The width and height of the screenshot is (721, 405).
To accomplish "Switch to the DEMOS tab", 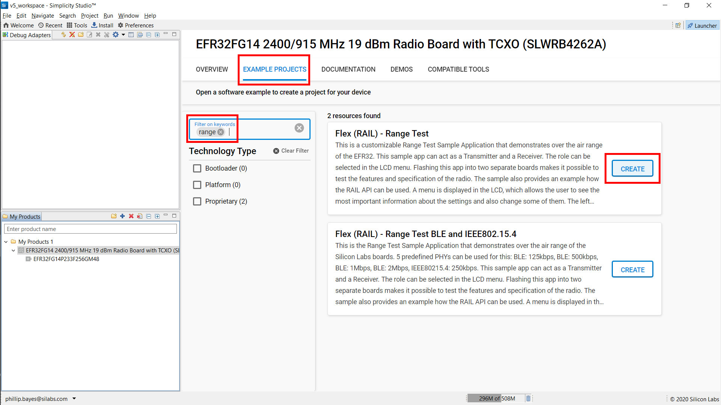I will pos(401,69).
